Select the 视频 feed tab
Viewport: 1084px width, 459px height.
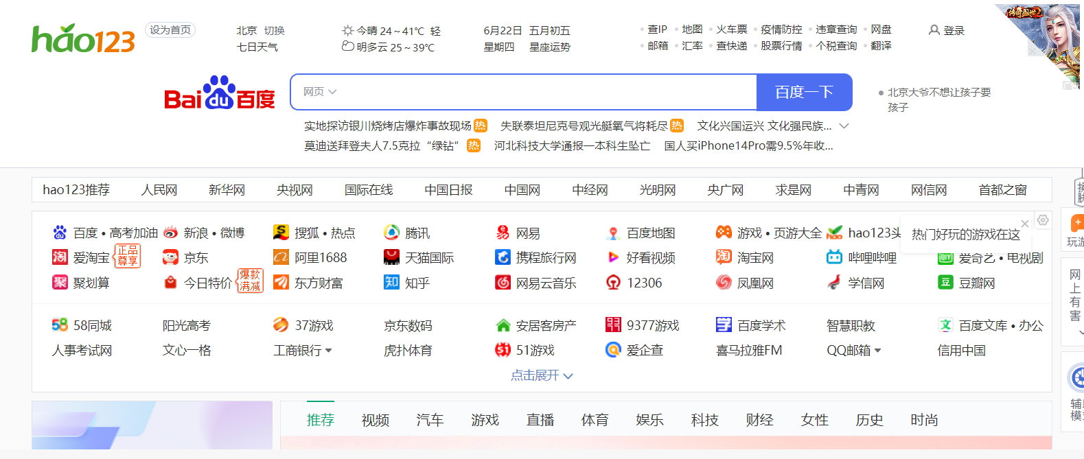pyautogui.click(x=375, y=420)
